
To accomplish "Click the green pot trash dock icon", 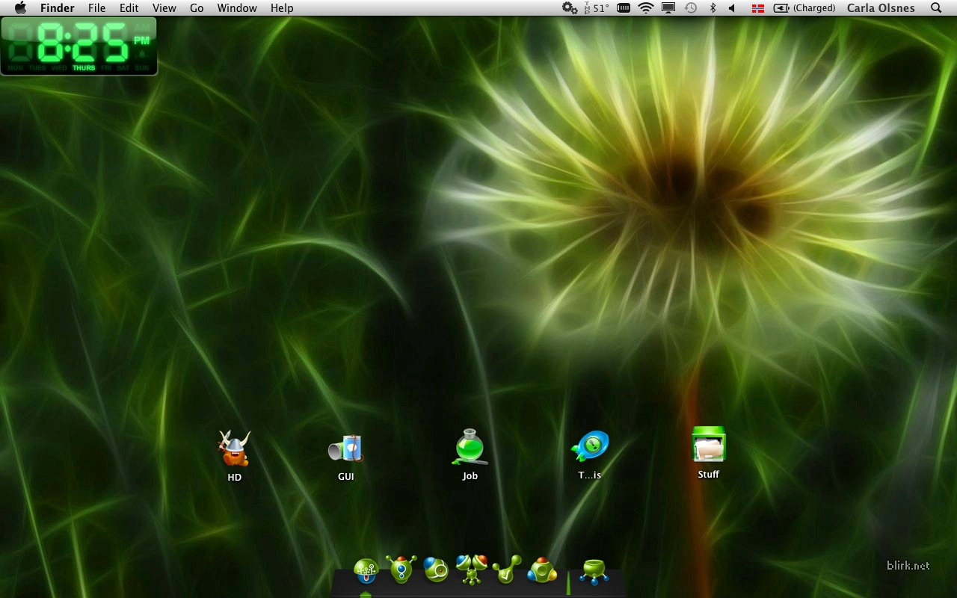I will pos(594,572).
